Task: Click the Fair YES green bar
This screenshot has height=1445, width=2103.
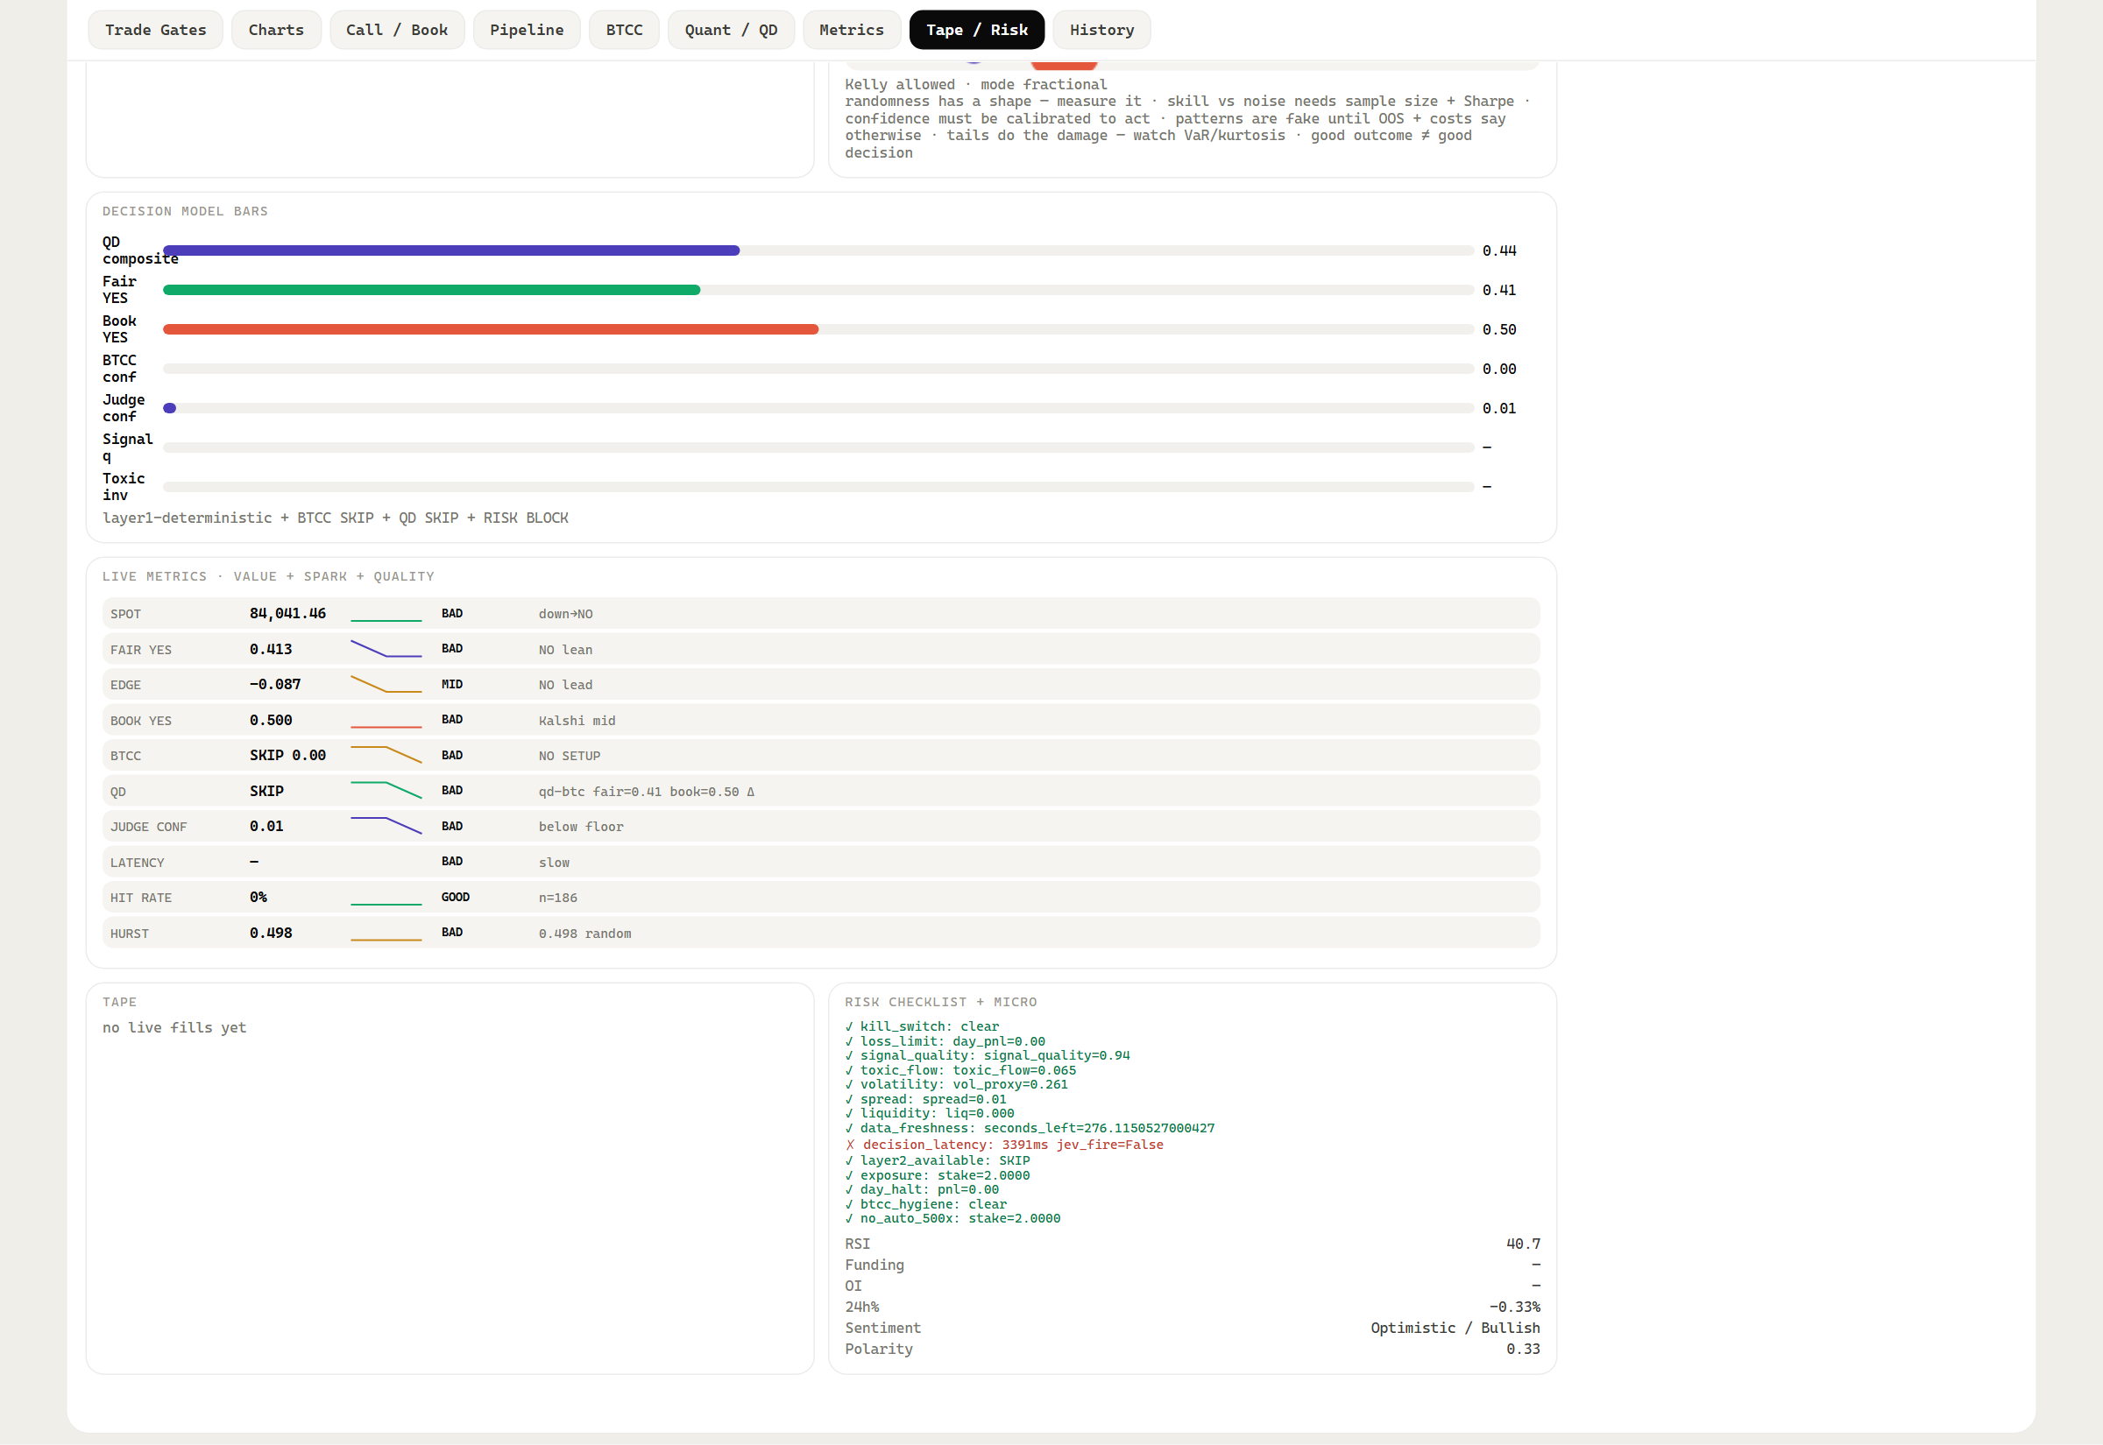Action: pos(431,290)
